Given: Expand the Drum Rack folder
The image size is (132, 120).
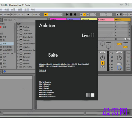Looking at the screenshot, I should pyautogui.click(x=18, y=34).
